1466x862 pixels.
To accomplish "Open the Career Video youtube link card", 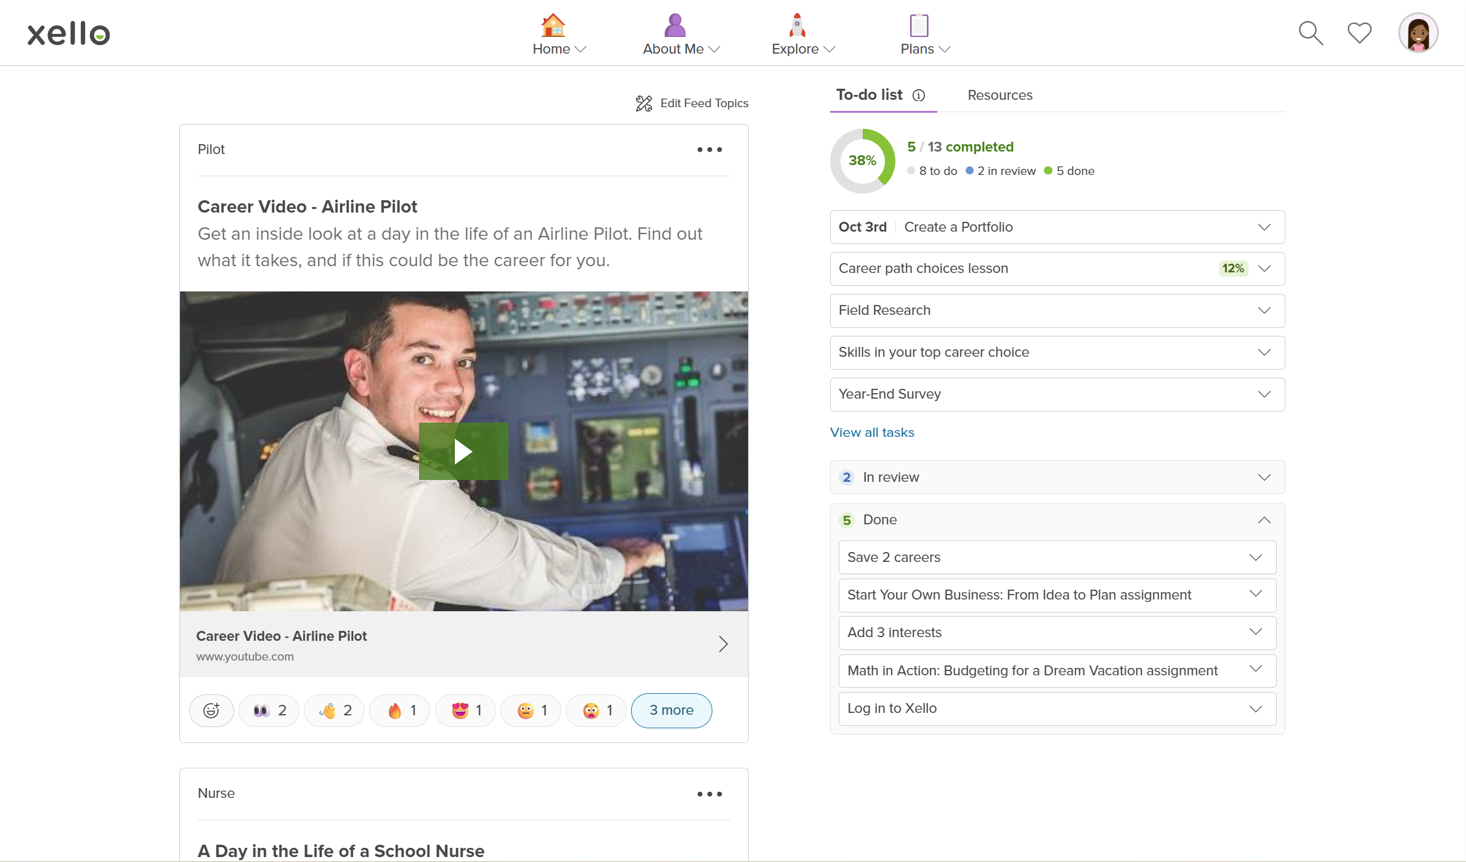I will (463, 644).
